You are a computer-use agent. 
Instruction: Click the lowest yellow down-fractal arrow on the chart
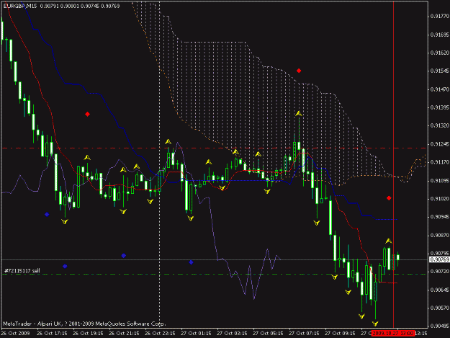(x=375, y=324)
